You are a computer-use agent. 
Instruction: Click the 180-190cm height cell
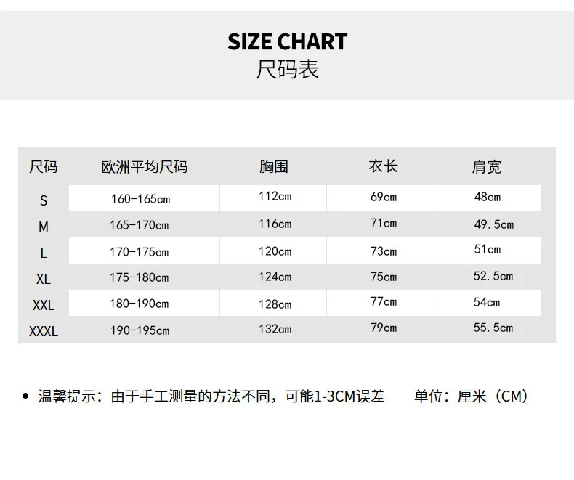(140, 304)
